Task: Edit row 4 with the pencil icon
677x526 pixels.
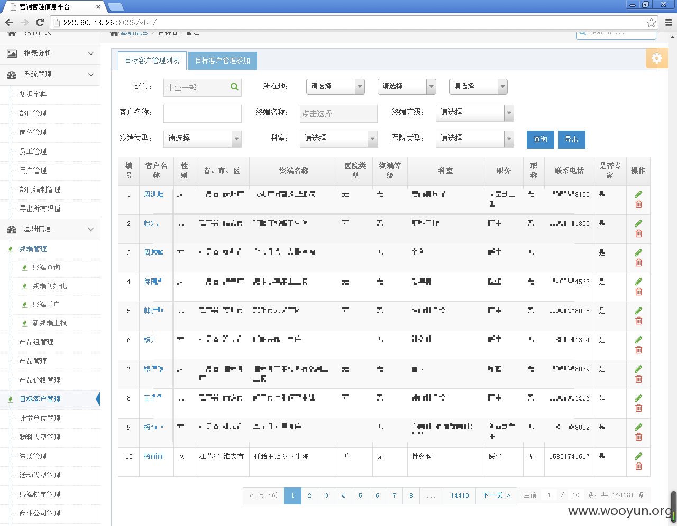Action: point(638,282)
